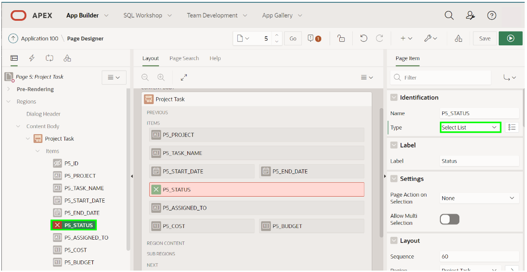Click the Name field P5_STATUS
The width and height of the screenshot is (527, 272).
tap(479, 113)
